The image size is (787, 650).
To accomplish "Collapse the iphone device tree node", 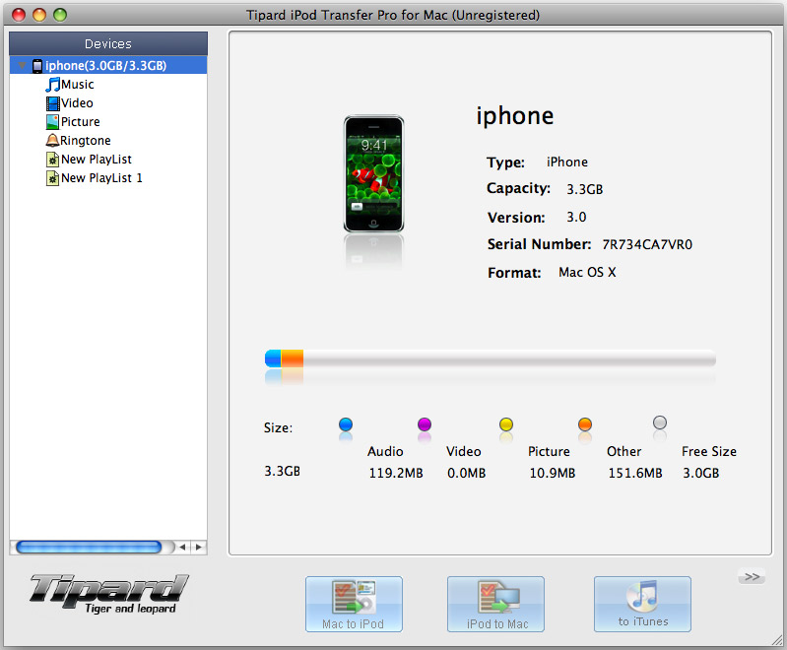I will [22, 66].
